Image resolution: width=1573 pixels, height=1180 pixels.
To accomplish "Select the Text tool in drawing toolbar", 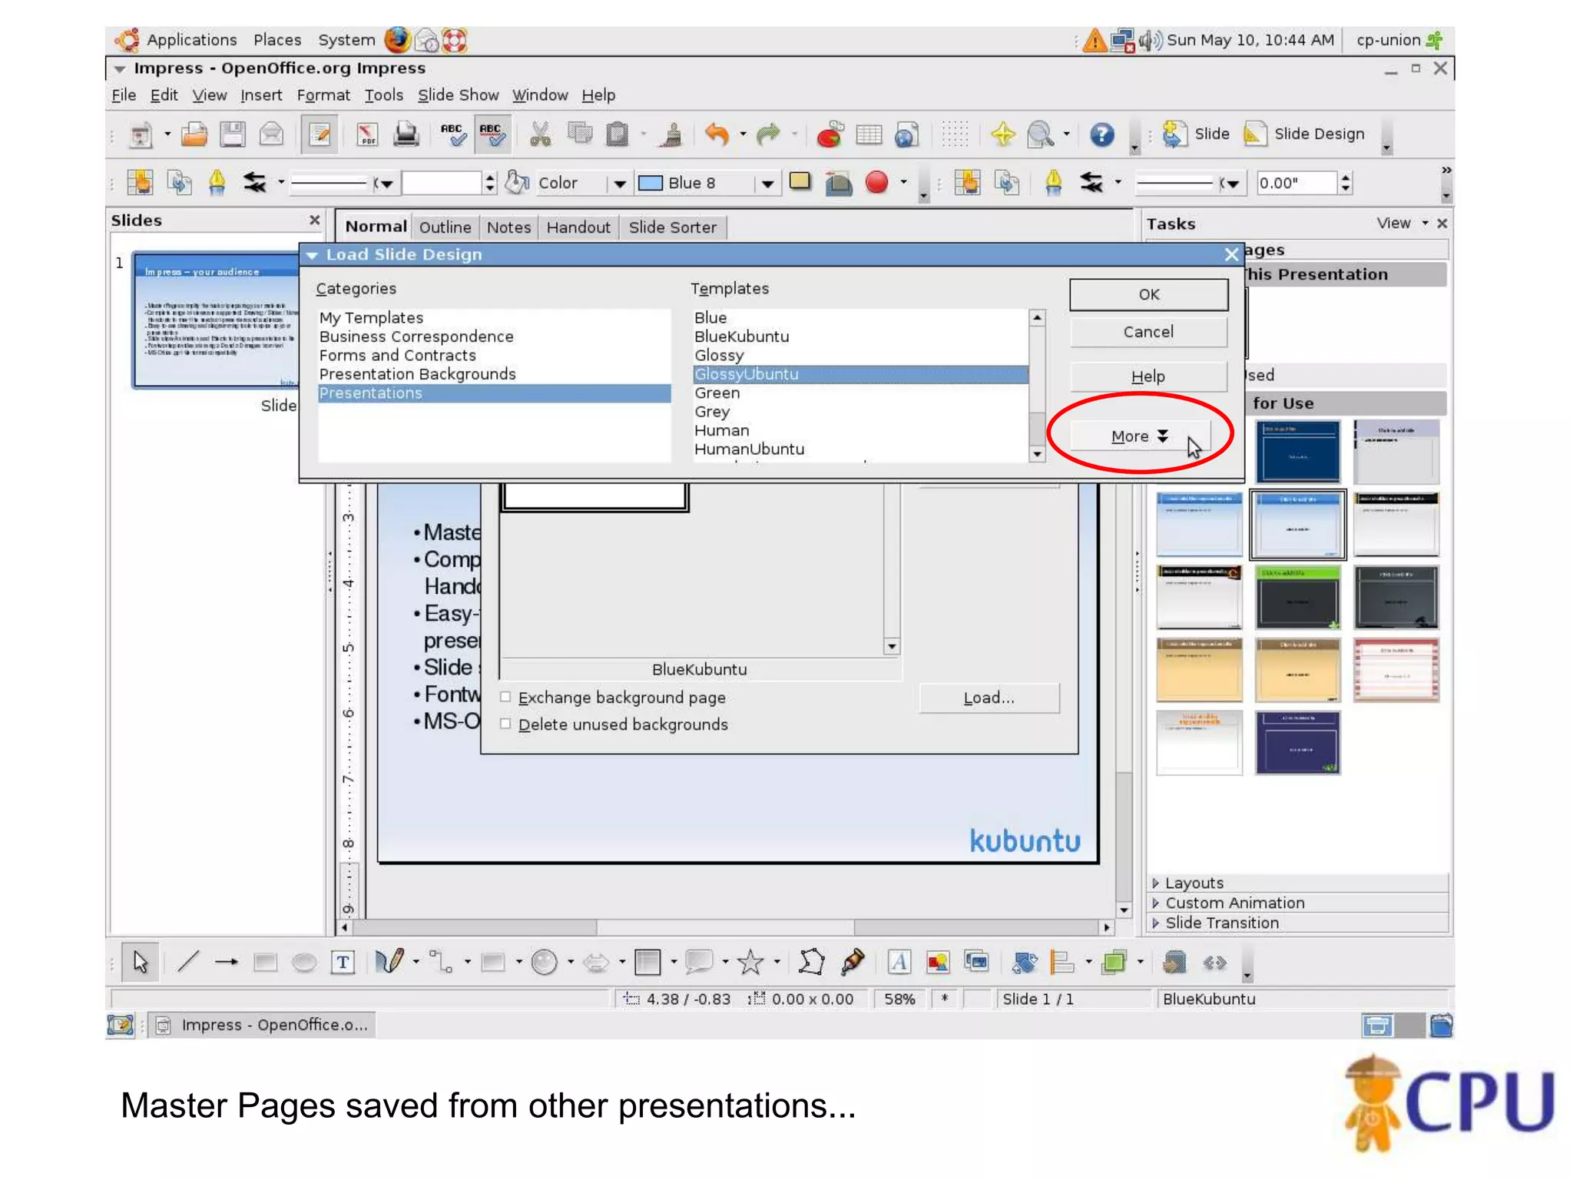I will pyautogui.click(x=343, y=962).
